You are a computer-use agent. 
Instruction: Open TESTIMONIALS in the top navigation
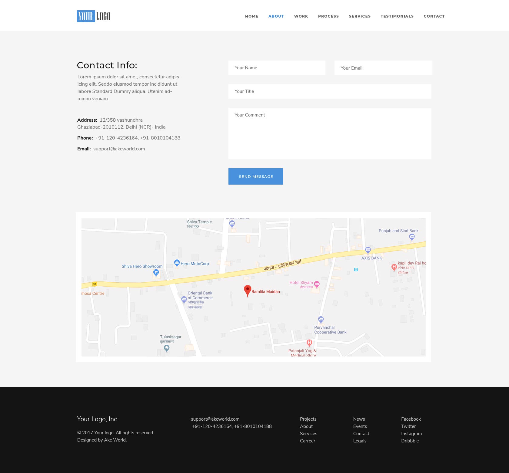click(x=397, y=16)
